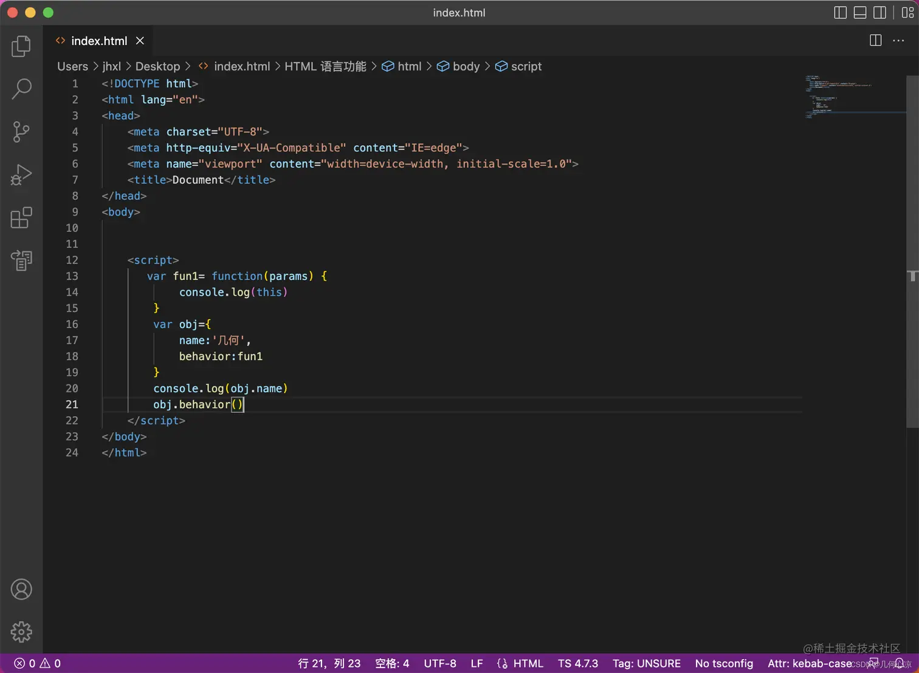
Task: Click the title Document text on line 7
Action: coord(198,180)
